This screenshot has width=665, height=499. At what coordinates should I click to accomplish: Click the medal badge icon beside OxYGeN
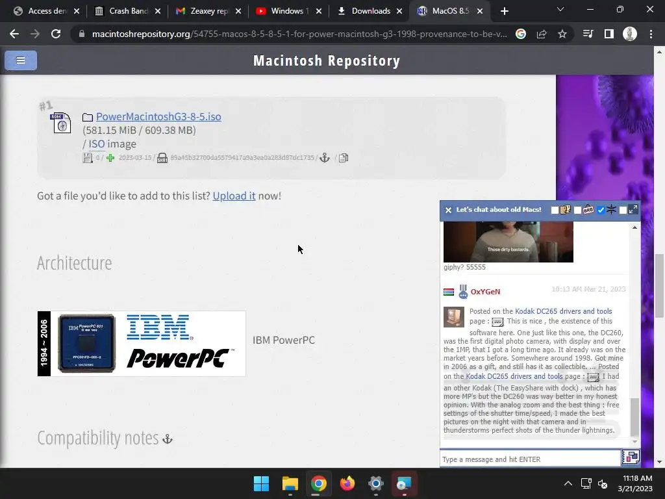463,292
